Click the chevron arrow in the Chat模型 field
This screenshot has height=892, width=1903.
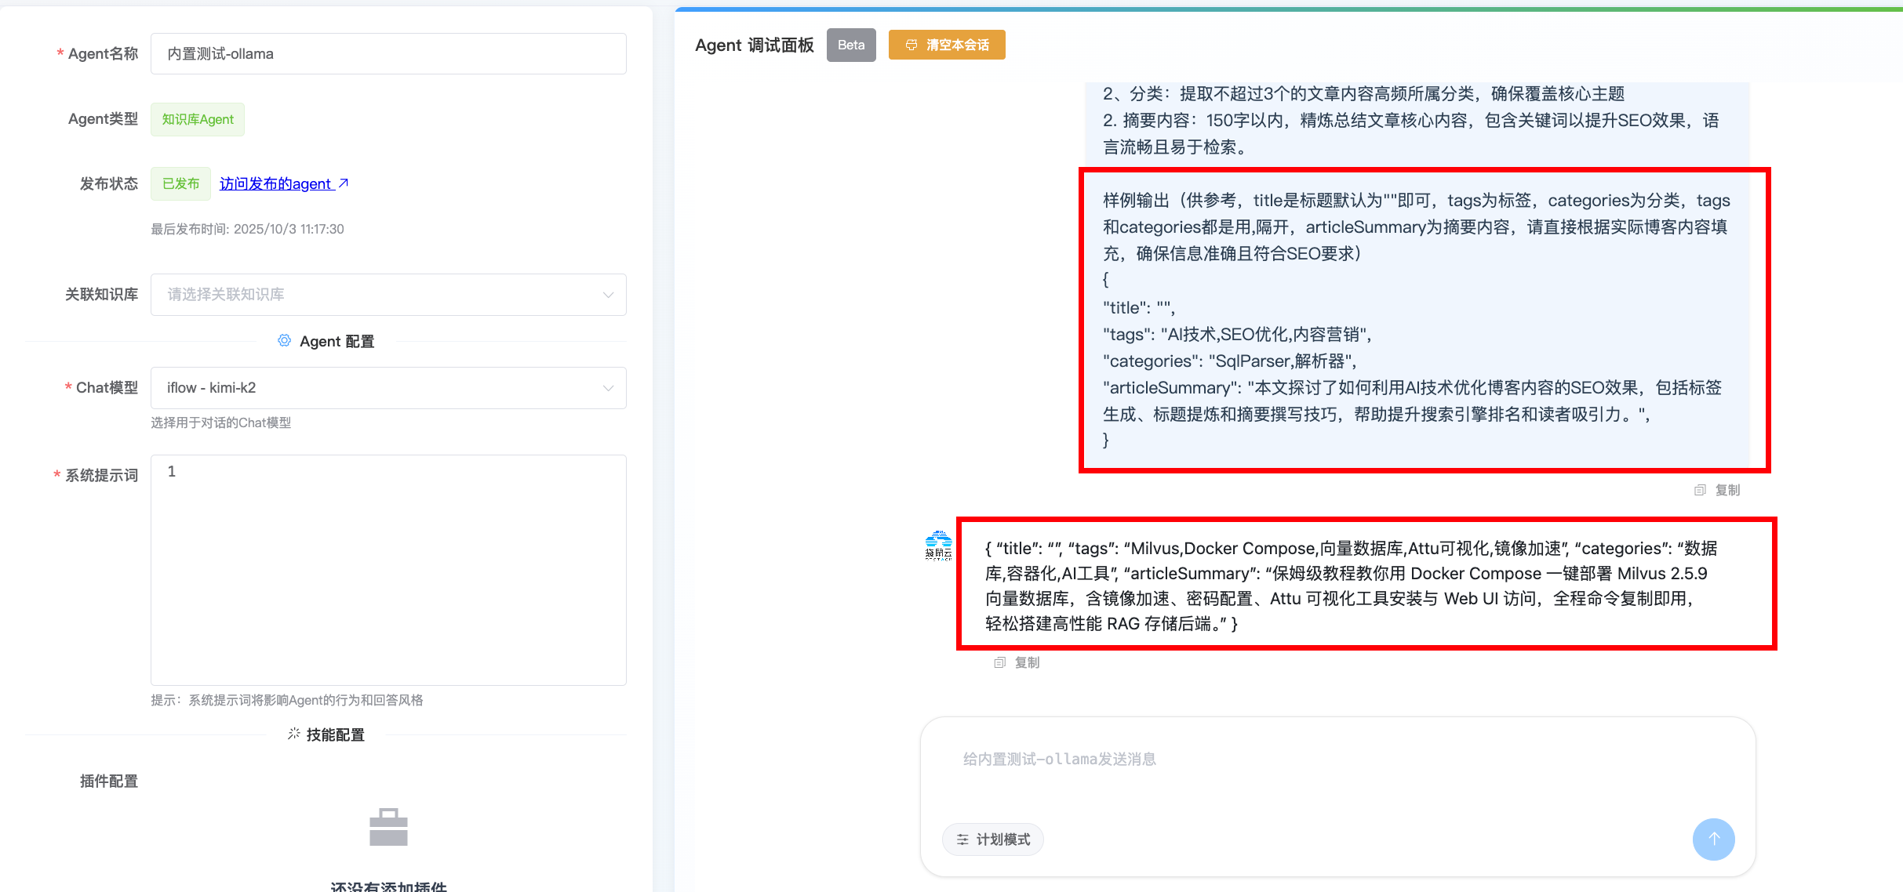[x=608, y=388]
